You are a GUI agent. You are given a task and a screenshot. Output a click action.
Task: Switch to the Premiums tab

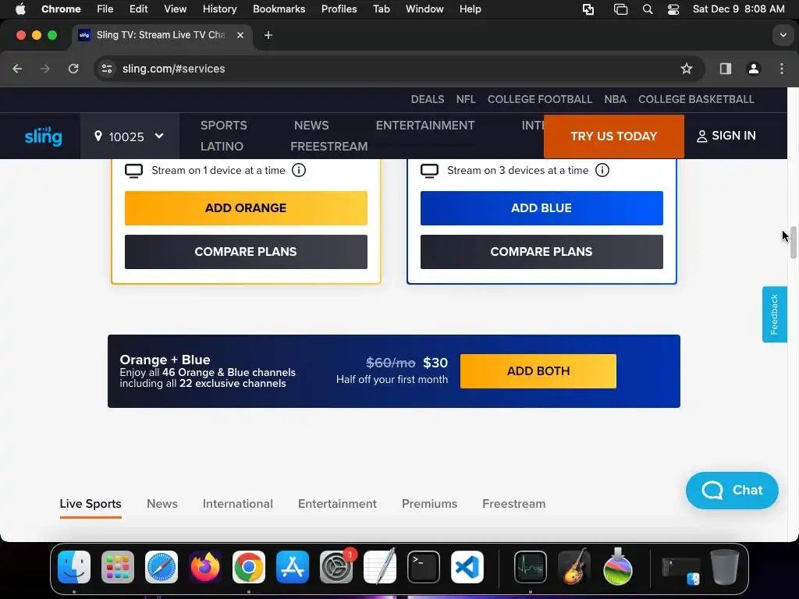tap(430, 504)
